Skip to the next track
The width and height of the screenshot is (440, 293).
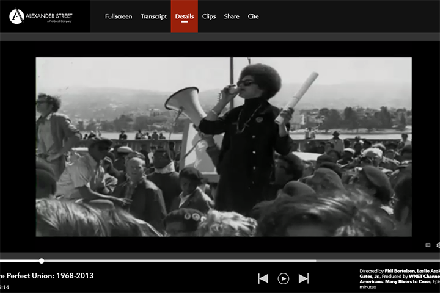click(304, 278)
